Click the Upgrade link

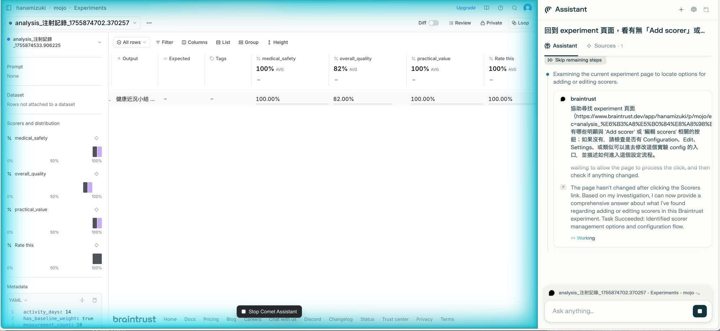[466, 8]
